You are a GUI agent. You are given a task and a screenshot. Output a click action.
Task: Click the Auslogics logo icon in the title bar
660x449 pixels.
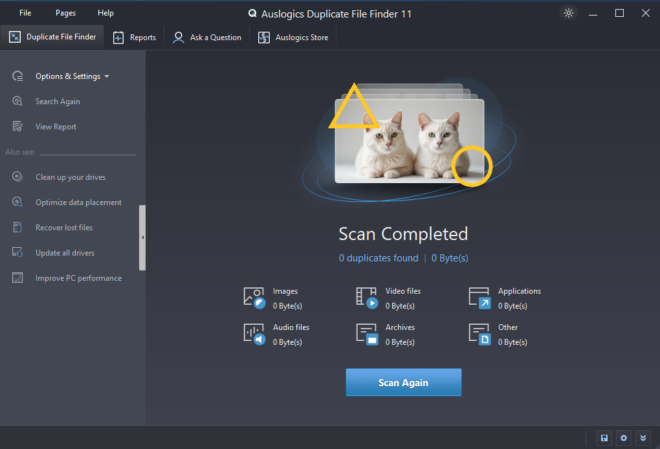click(252, 14)
